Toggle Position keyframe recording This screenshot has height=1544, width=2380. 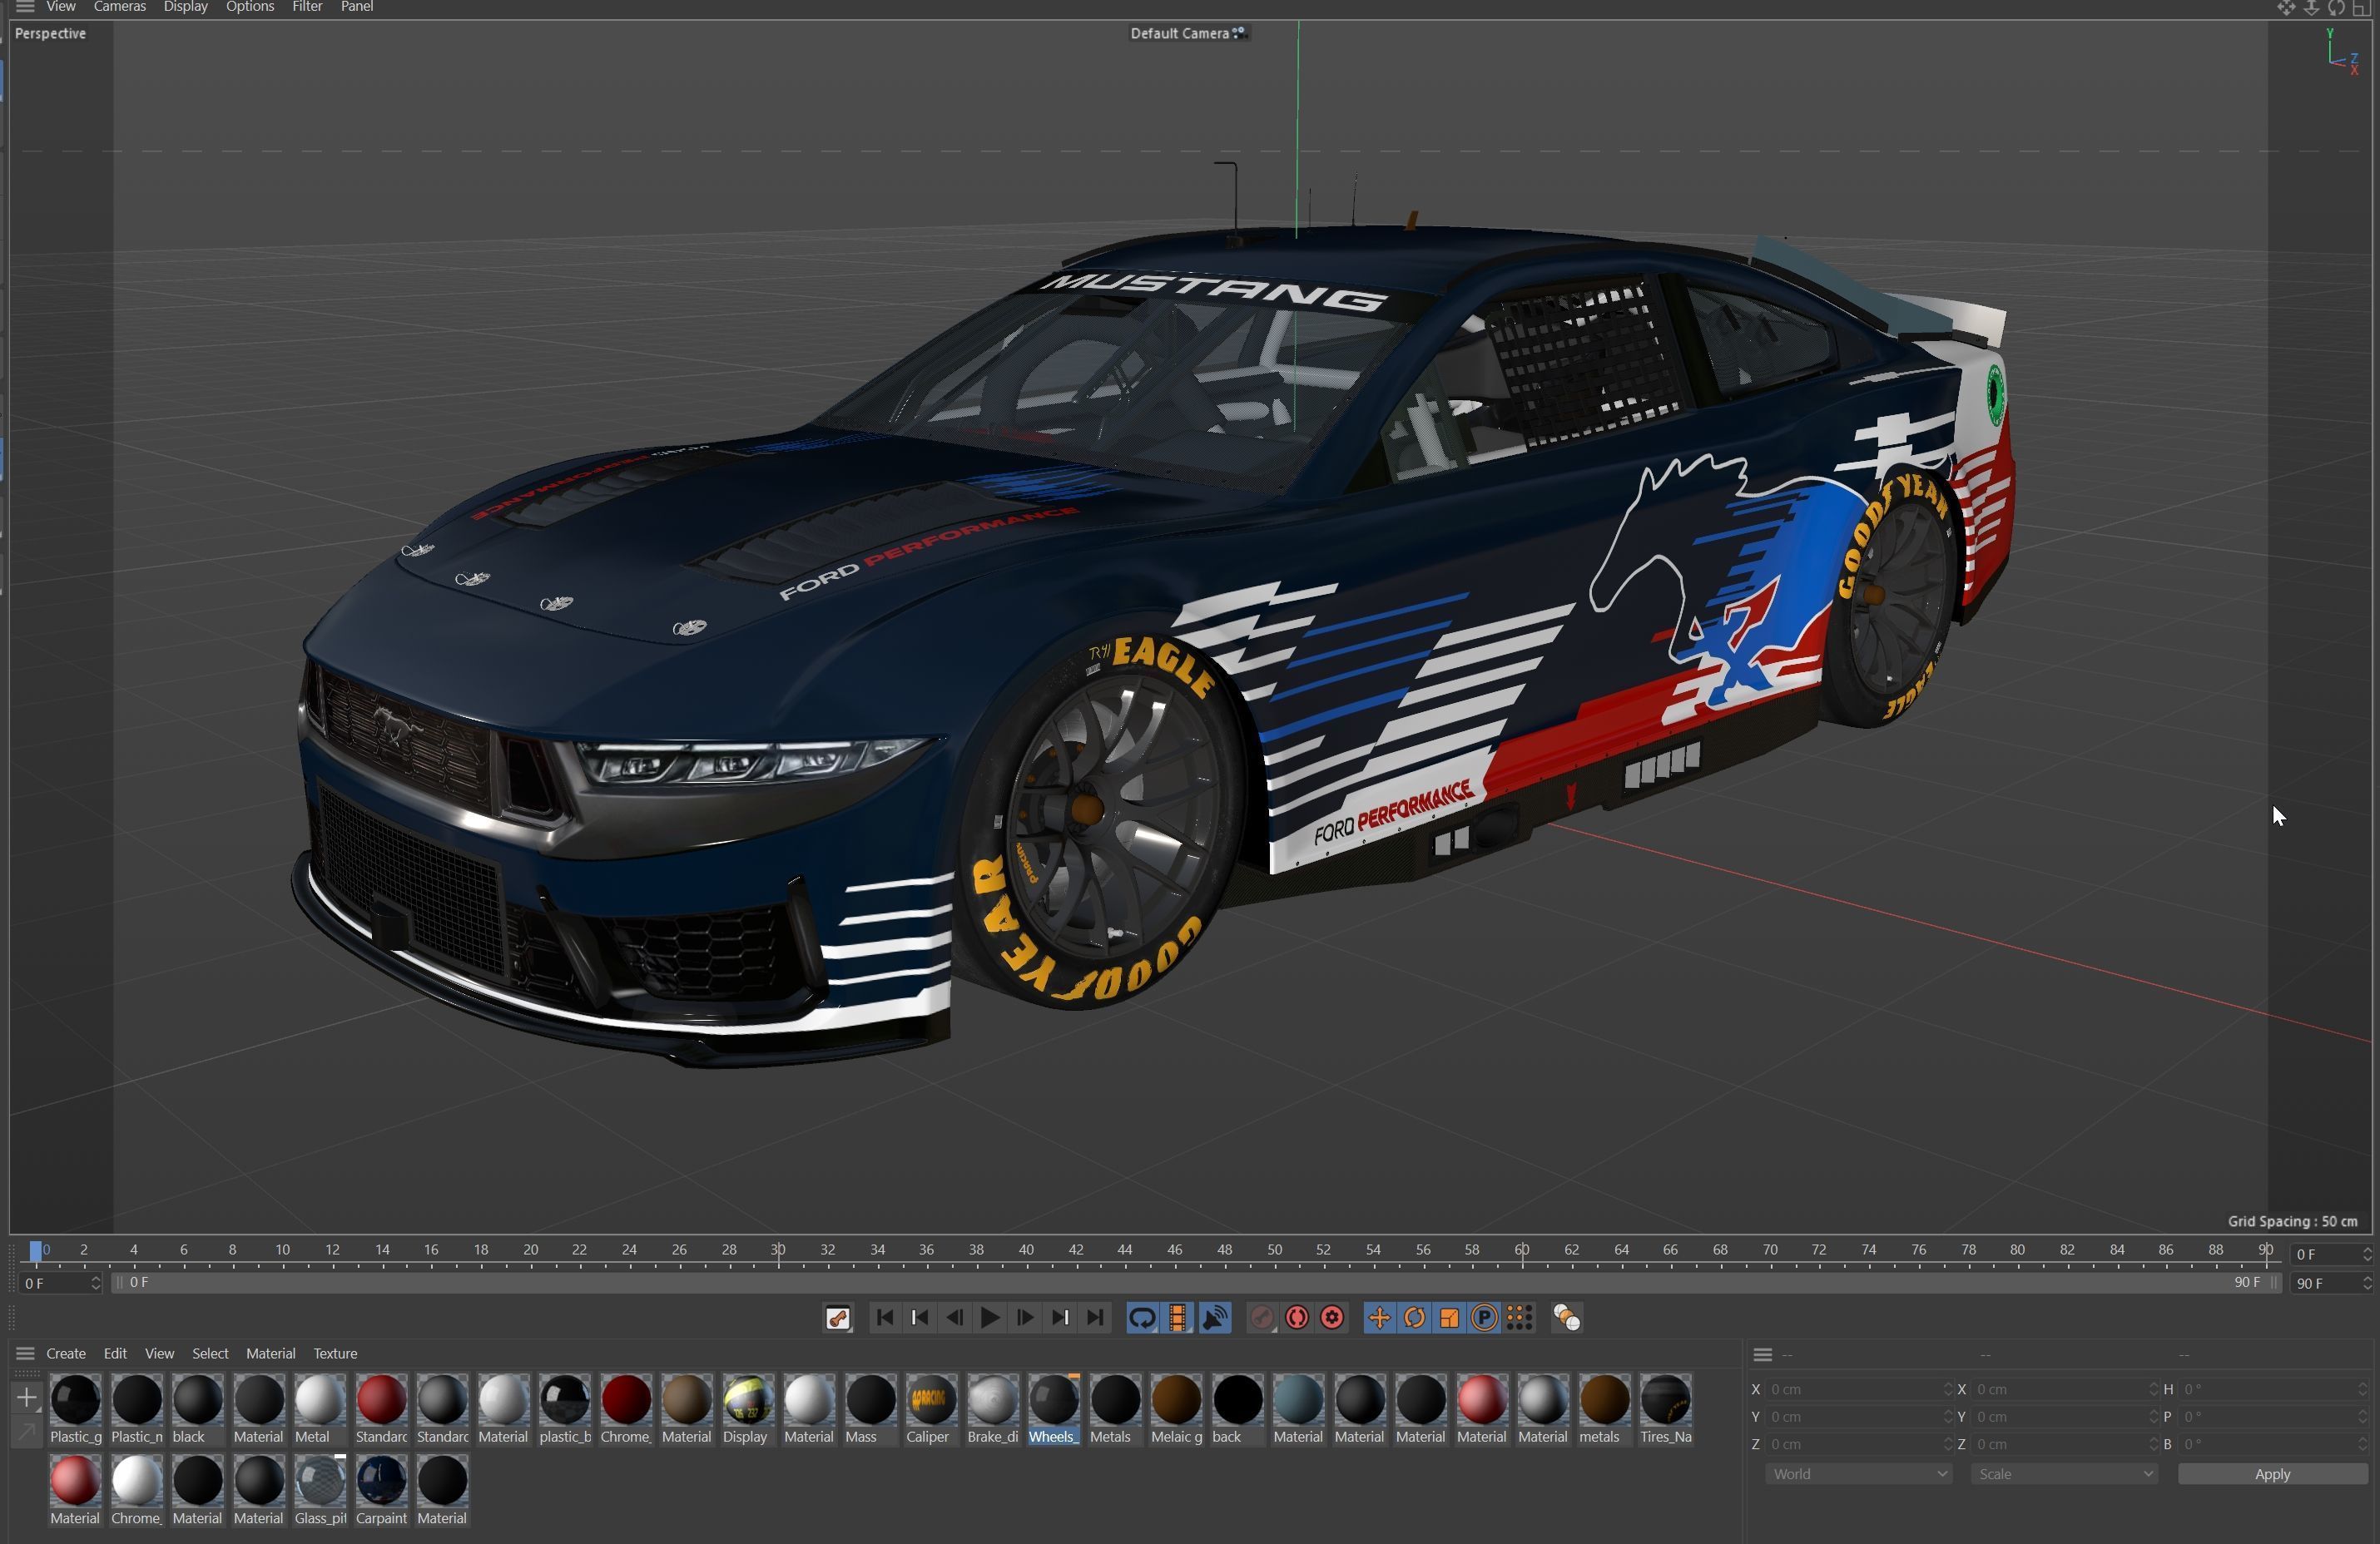[x=1379, y=1319]
